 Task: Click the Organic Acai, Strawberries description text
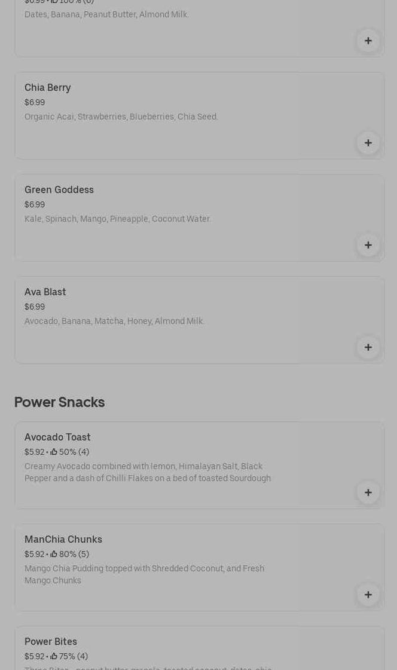point(121,117)
